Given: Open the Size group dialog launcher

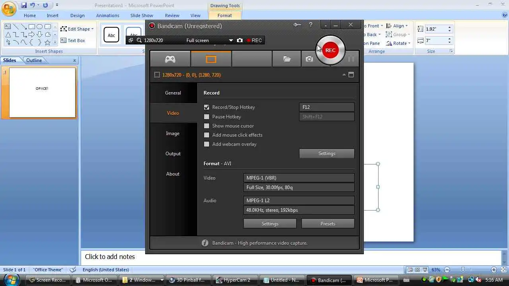Looking at the screenshot, I should 451,51.
